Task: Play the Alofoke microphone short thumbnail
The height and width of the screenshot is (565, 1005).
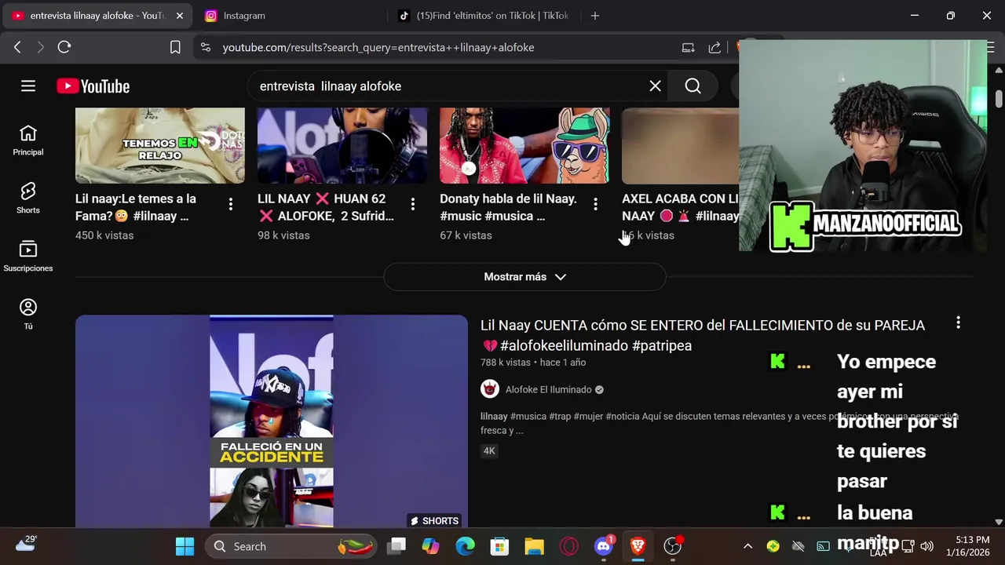Action: point(342,145)
